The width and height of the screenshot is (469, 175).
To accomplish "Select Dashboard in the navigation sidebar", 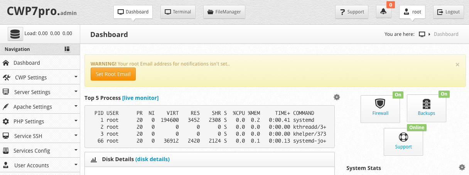I will (40, 62).
